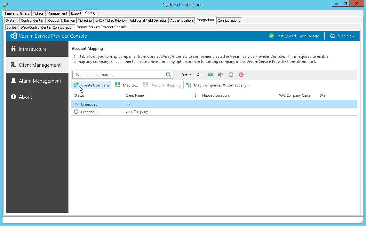Open the About section
The image size is (366, 226).
pyautogui.click(x=37, y=97)
